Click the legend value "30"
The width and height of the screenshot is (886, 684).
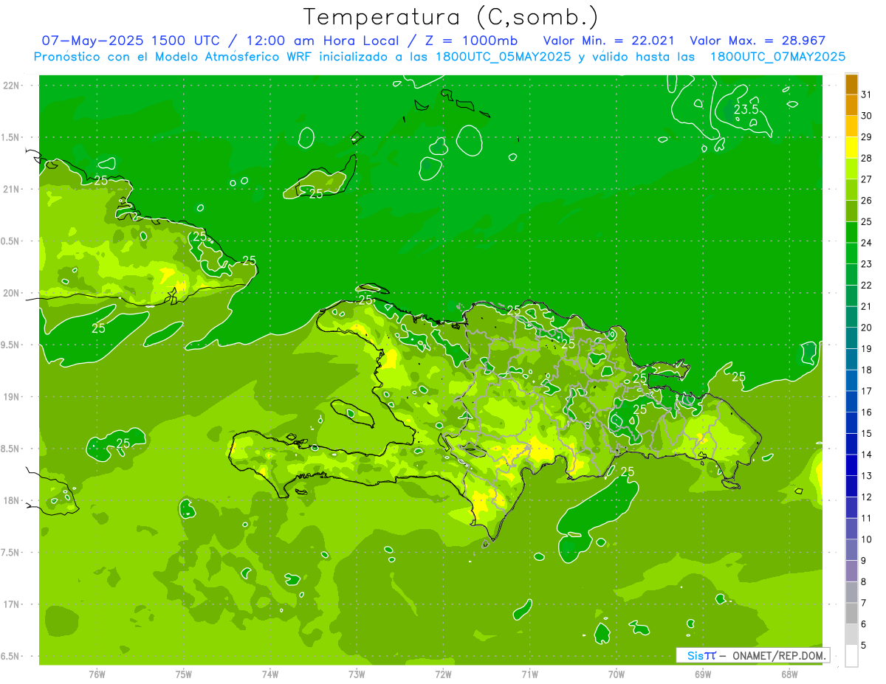point(866,116)
